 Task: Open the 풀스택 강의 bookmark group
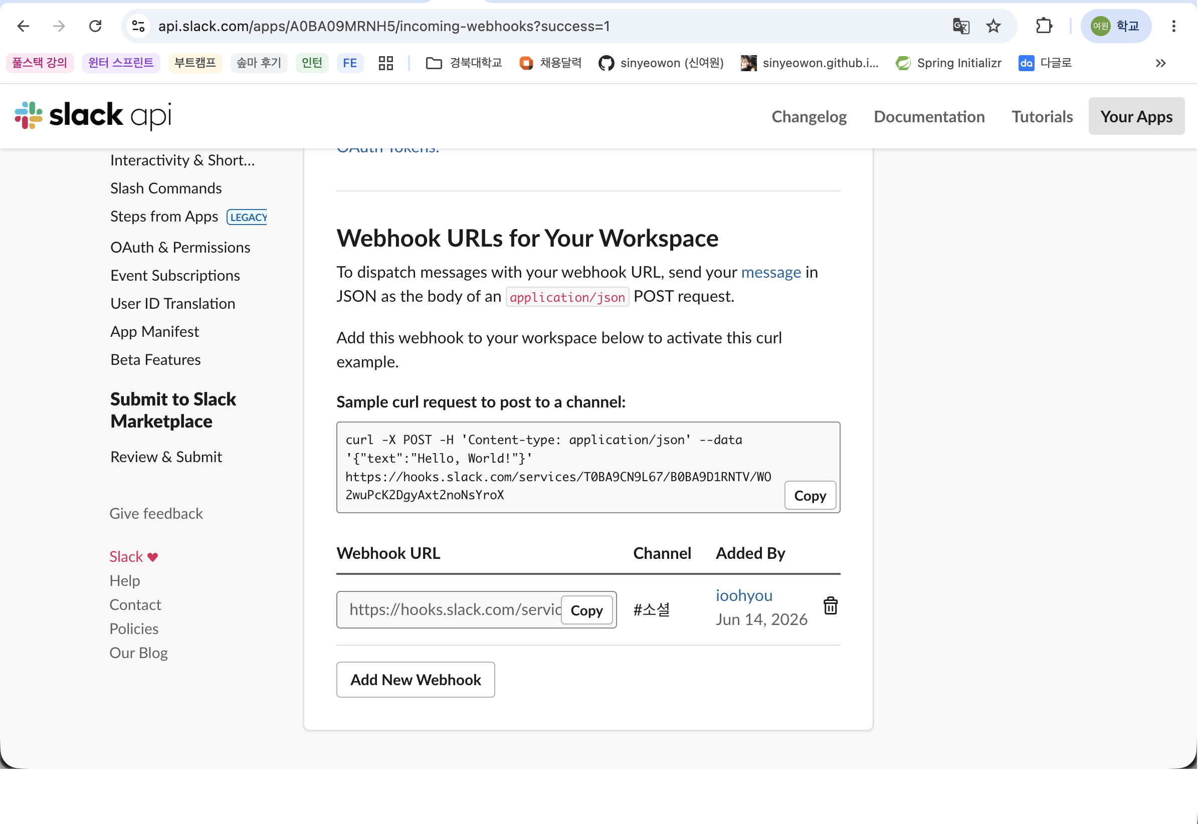[x=40, y=63]
